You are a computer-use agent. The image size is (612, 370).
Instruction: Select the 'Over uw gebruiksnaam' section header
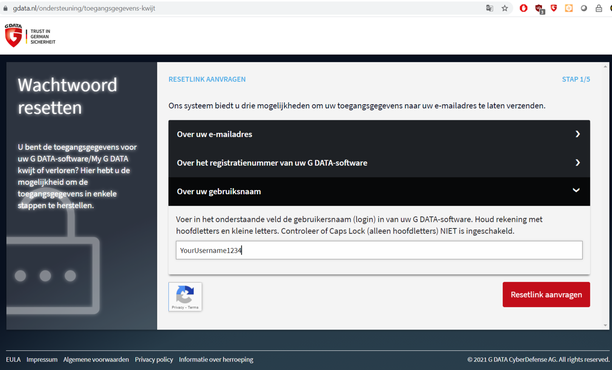point(379,192)
